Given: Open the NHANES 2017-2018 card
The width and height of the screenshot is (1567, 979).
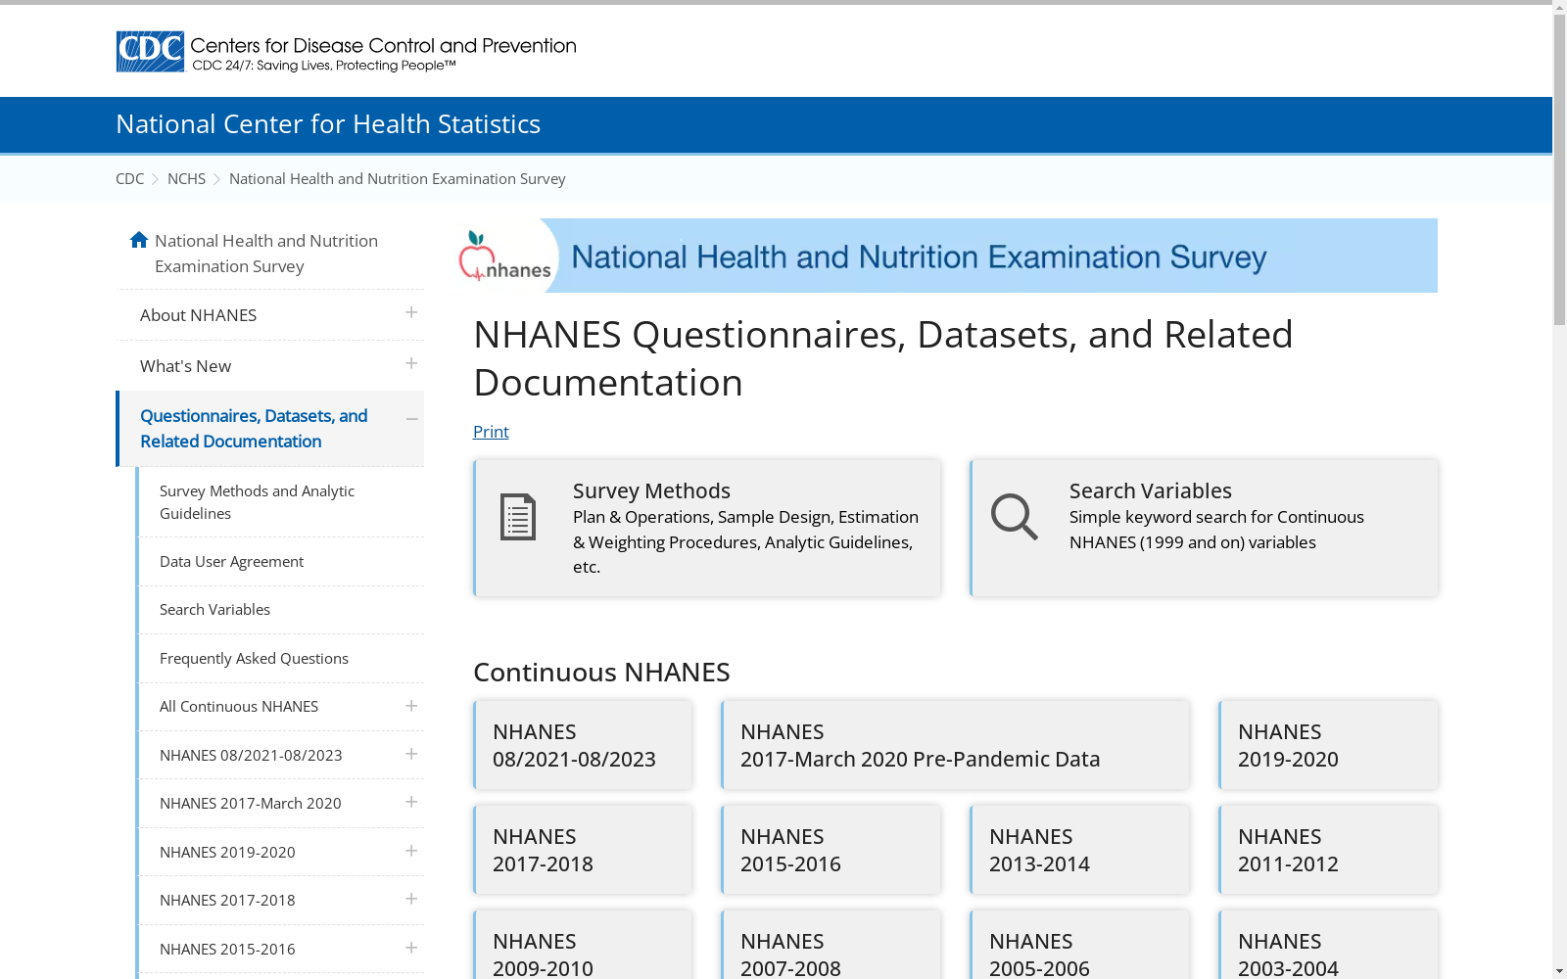Looking at the screenshot, I should tap(583, 850).
